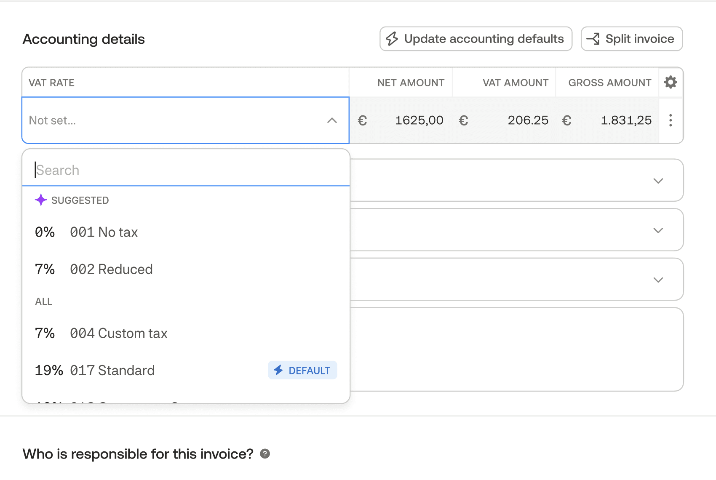Screen dimensions: 716x480
Task: Click the net amount 1625,00 field
Action: click(418, 120)
